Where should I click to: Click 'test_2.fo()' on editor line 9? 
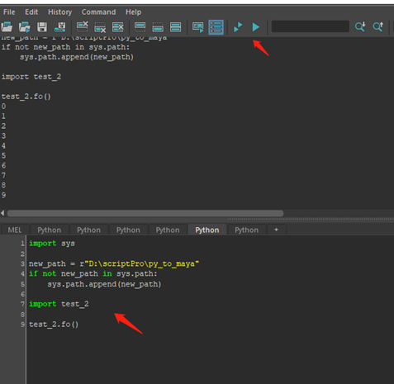coord(54,325)
